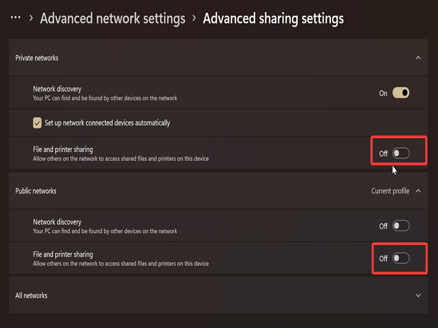Expand the All networks section
This screenshot has width=438, height=328.
click(x=418, y=295)
